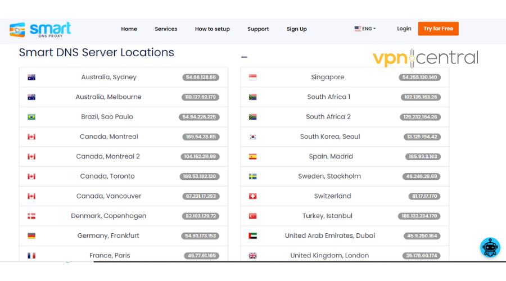506x281 pixels.
Task: Click the Canada flag beside Toronto
Action: [31, 176]
